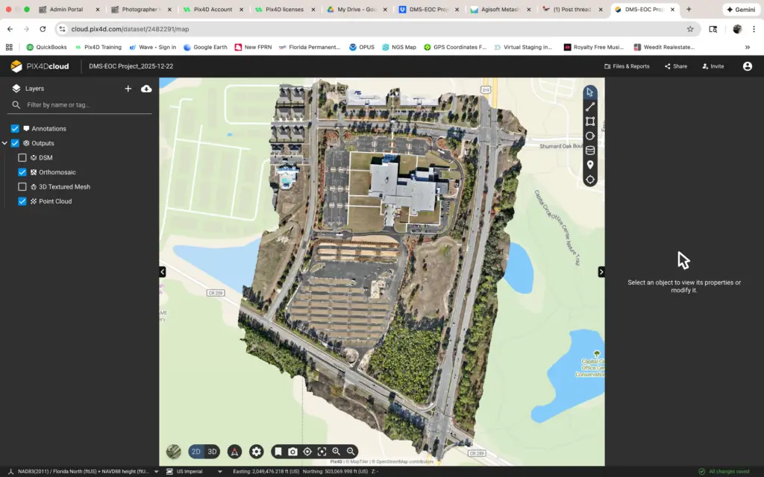Switch to the Agisoft Metashape browser tab
764x477 pixels.
click(500, 10)
